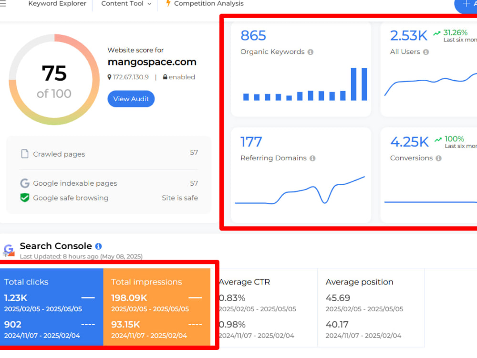Click the View Audit button

[x=131, y=99]
